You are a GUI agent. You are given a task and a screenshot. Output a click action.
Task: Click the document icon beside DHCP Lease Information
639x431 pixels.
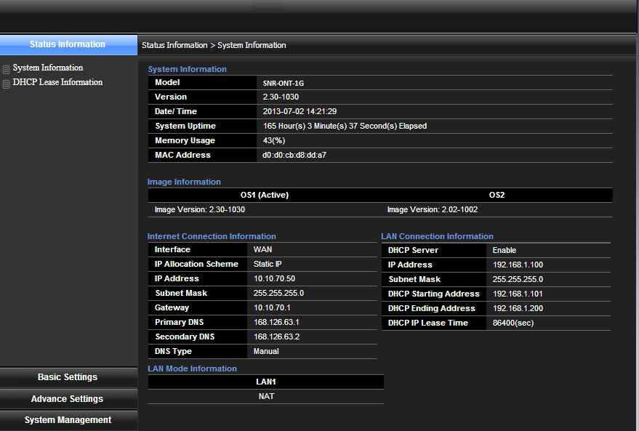click(7, 84)
